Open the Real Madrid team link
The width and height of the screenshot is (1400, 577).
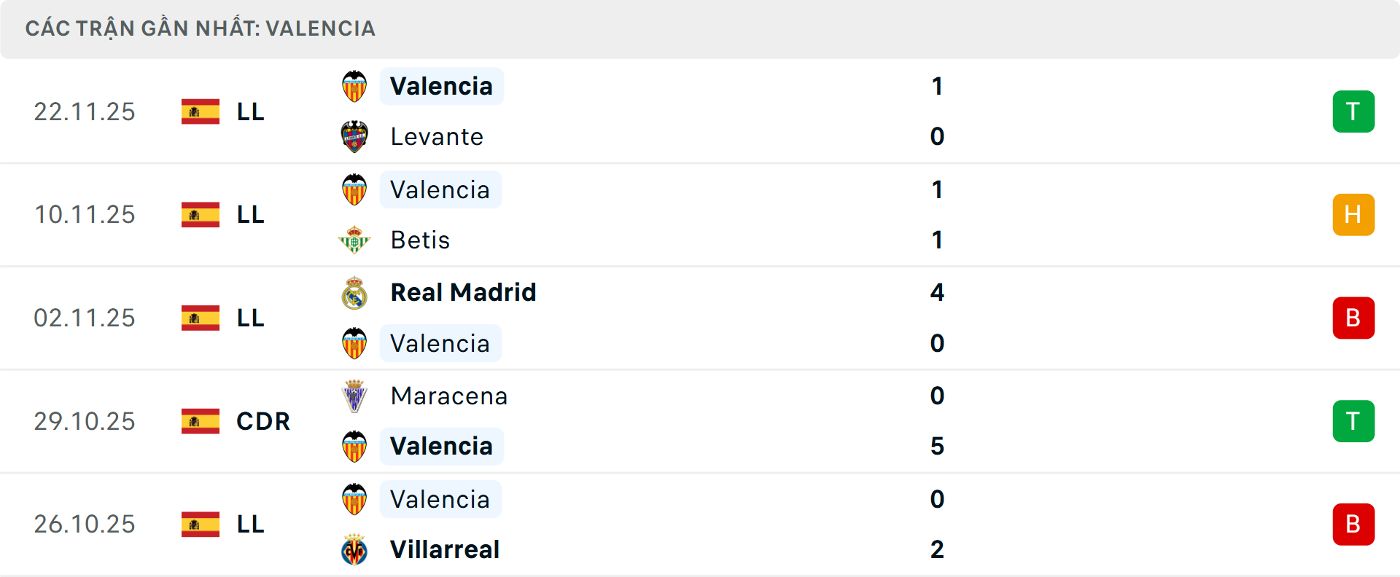click(x=463, y=293)
